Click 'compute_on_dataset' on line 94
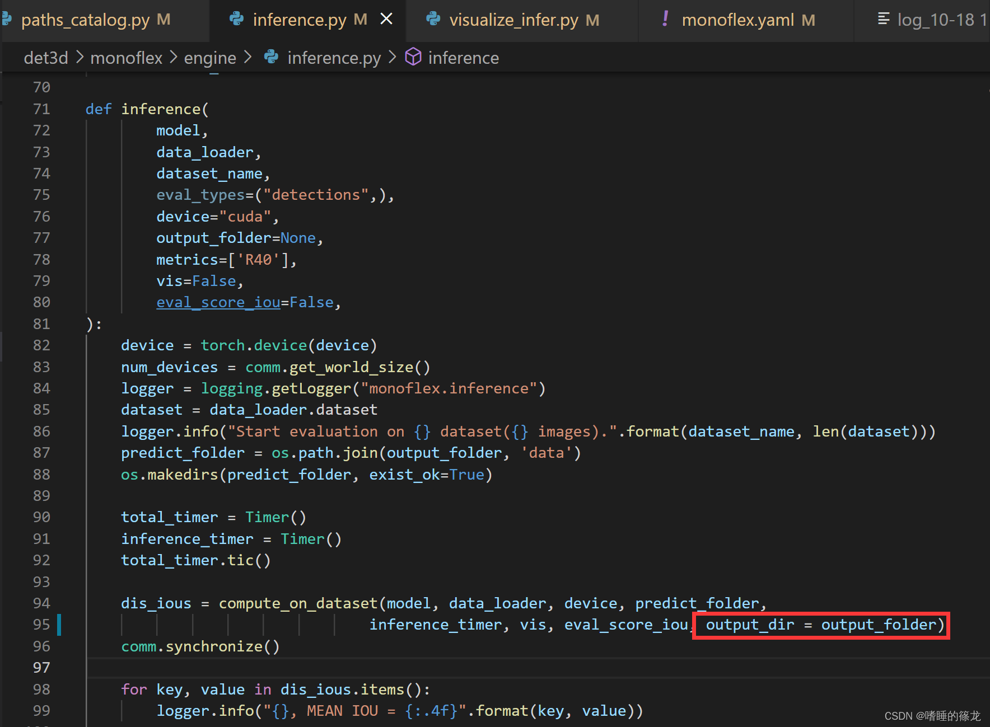990x727 pixels. [x=298, y=603]
